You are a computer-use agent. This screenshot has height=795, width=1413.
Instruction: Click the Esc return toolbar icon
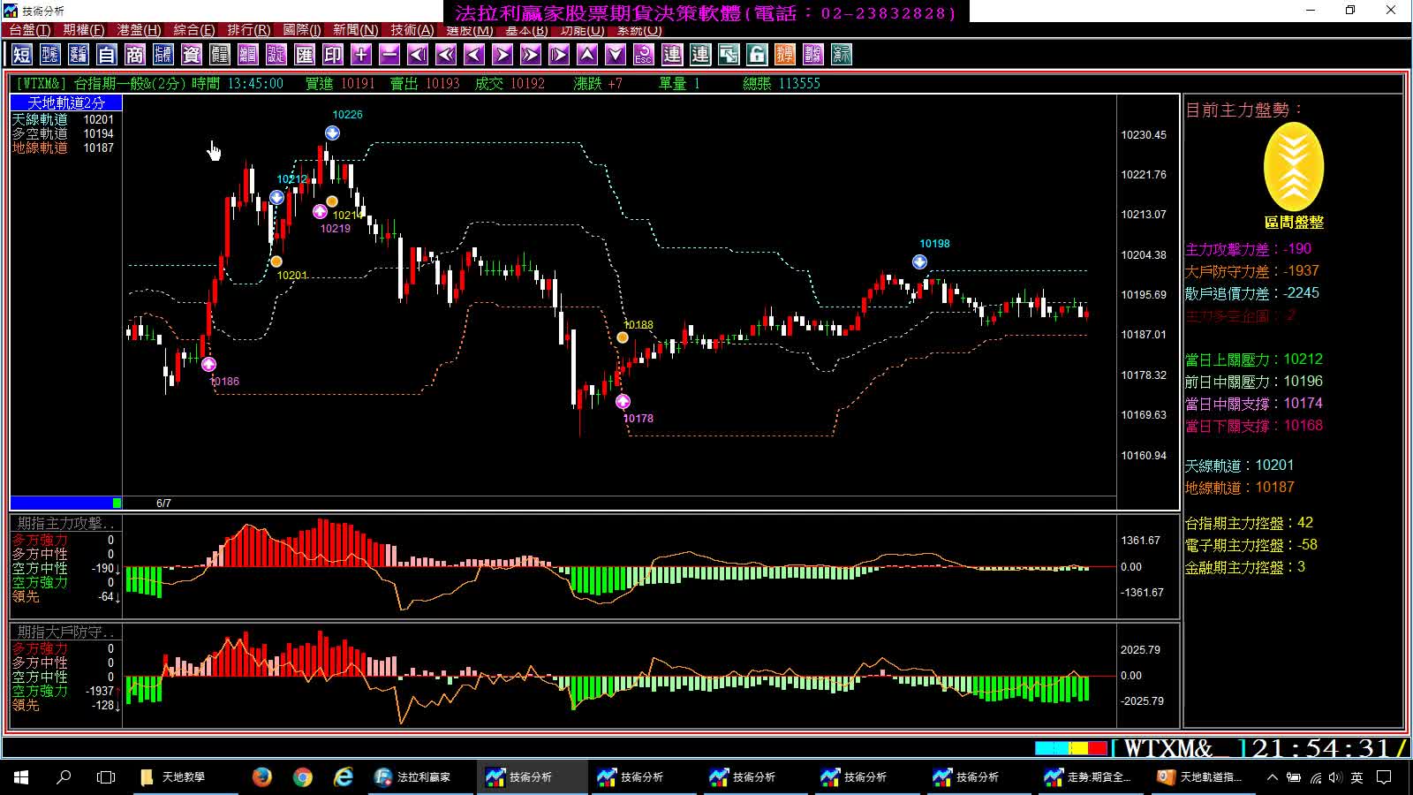[x=644, y=55]
